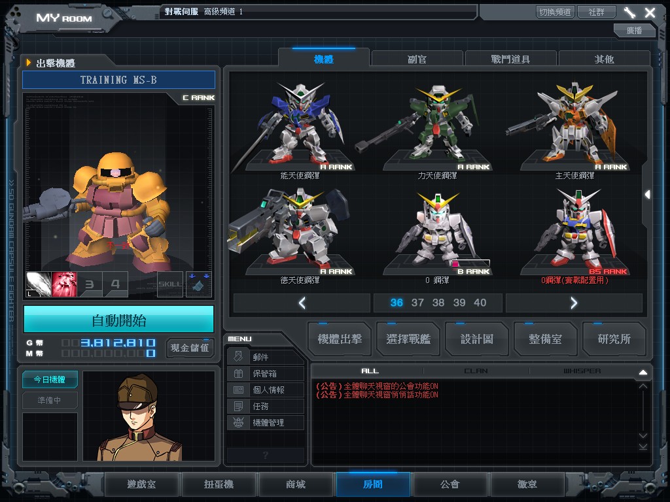
Task: Click the pilot character portrait
Action: pyautogui.click(x=149, y=416)
